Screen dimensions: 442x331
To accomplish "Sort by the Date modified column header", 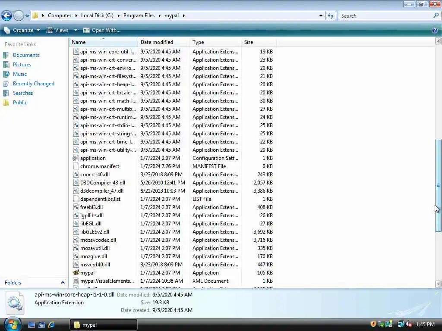I will [164, 42].
